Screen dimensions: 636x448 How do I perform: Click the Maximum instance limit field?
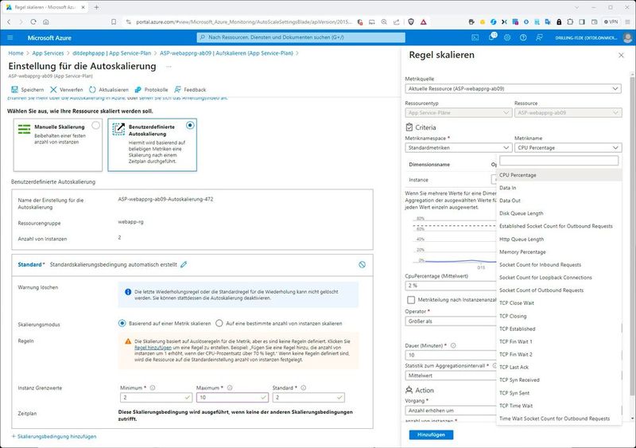pyautogui.click(x=232, y=397)
